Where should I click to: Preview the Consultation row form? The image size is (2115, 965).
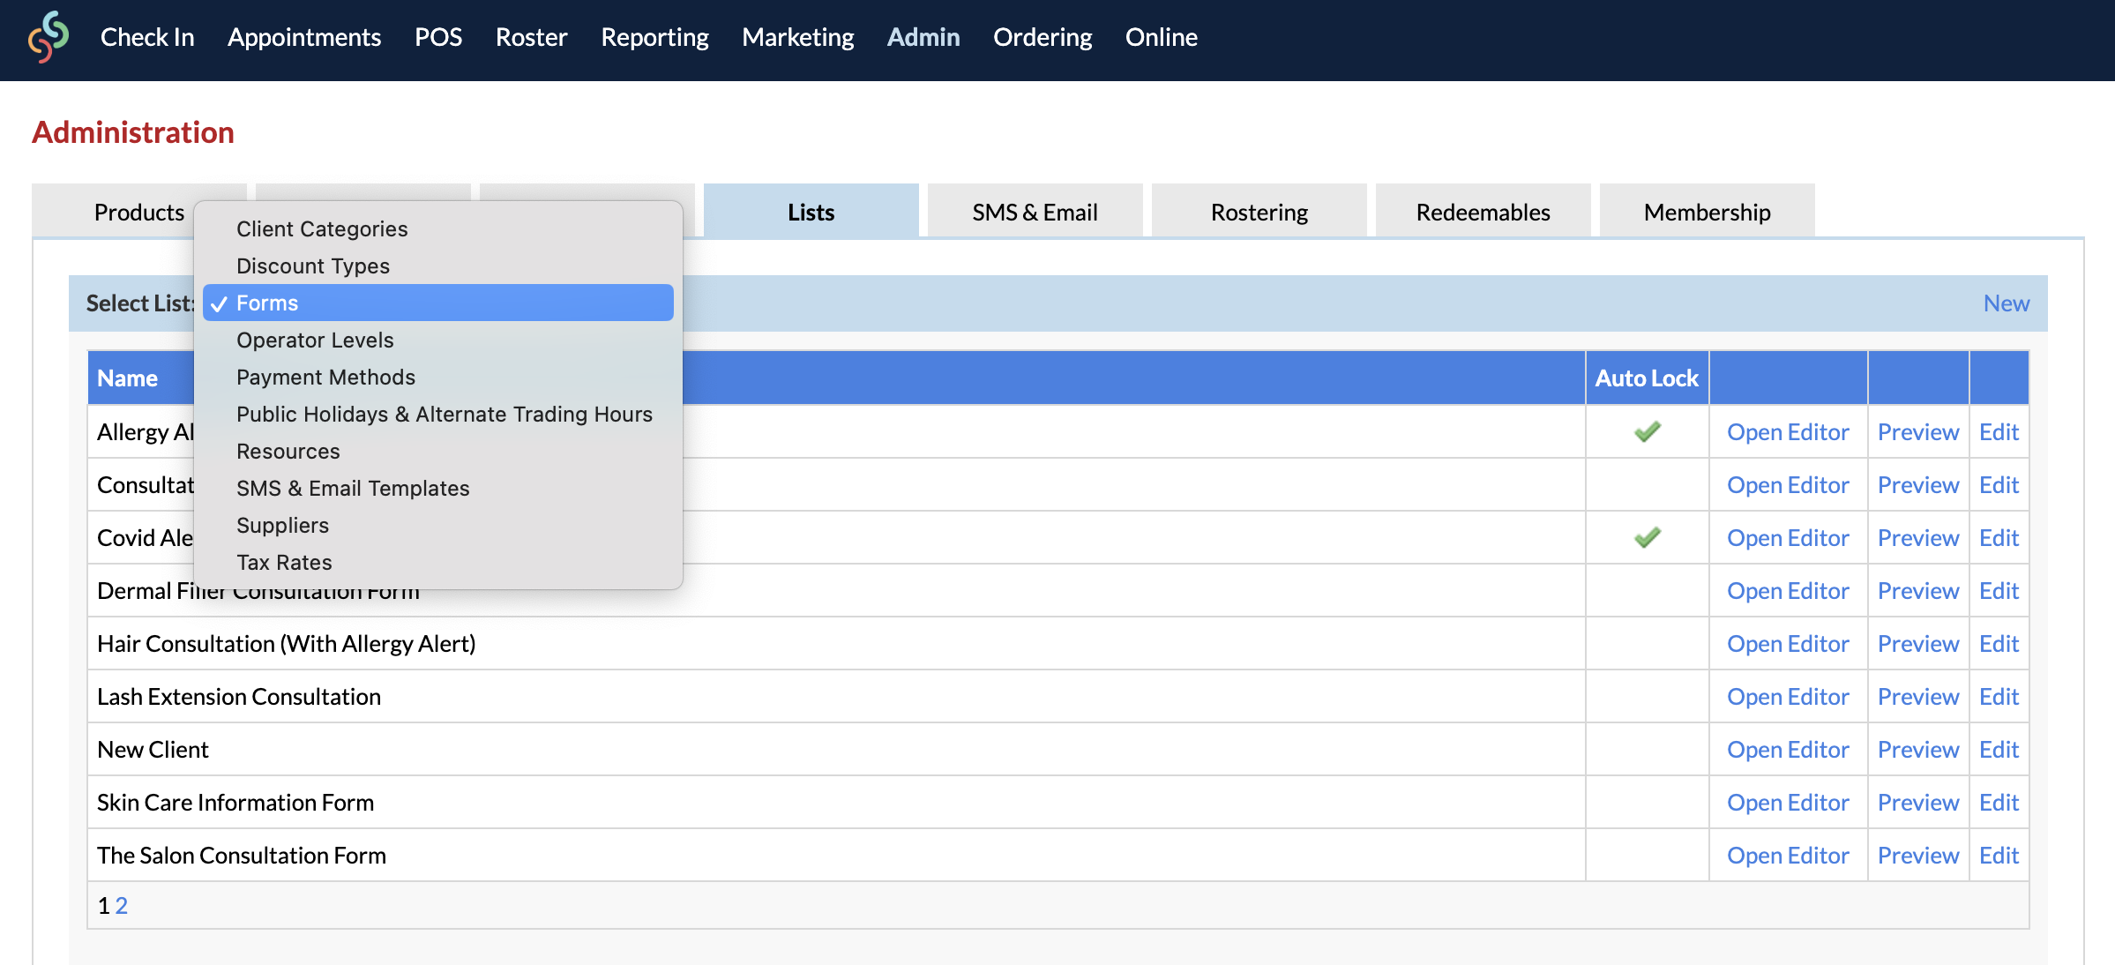click(1918, 484)
